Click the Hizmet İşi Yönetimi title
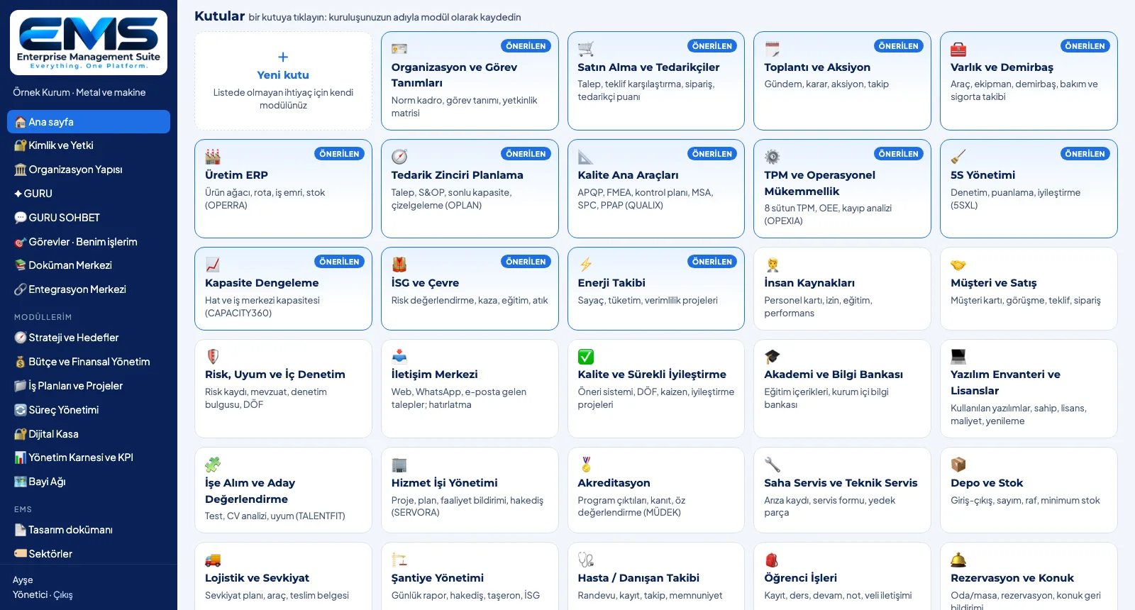The image size is (1135, 610). coord(445,483)
